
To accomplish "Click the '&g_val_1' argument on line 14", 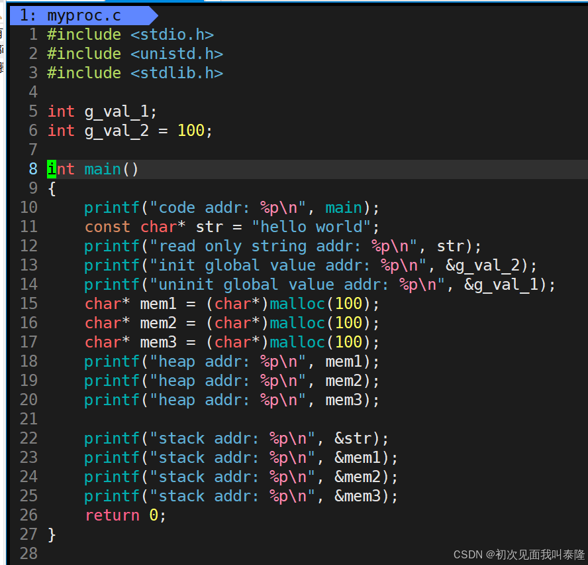I will click(501, 284).
